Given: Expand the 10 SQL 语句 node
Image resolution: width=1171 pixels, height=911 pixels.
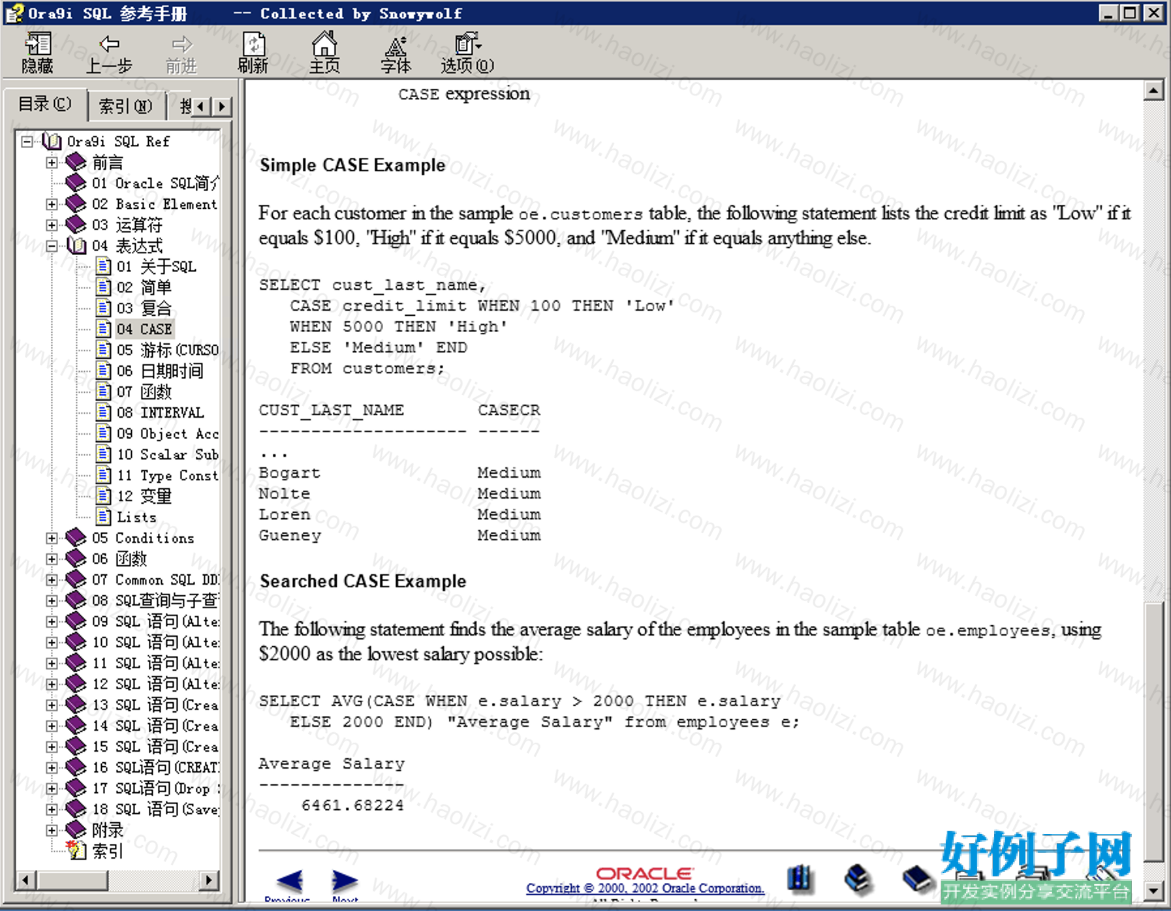Looking at the screenshot, I should (52, 643).
